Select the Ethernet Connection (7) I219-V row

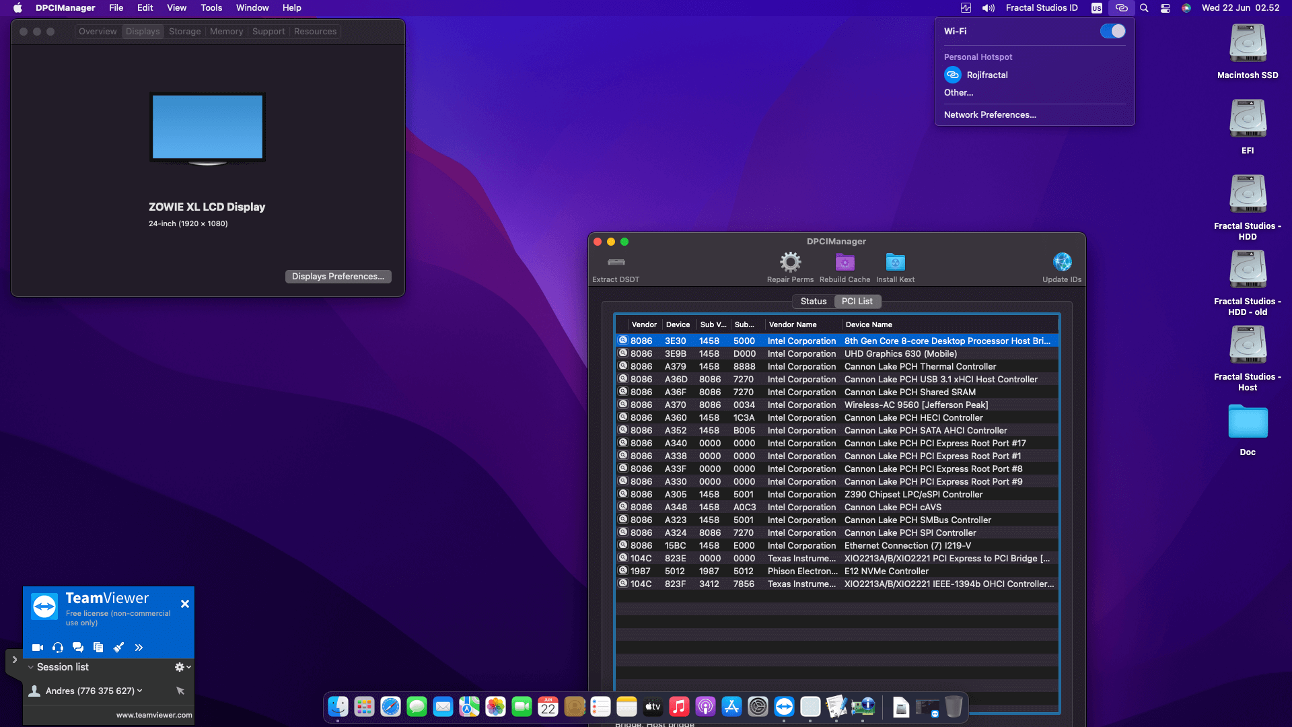pos(837,546)
